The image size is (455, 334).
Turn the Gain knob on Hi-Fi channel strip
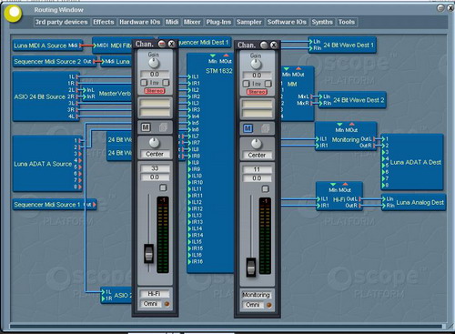coord(154,63)
